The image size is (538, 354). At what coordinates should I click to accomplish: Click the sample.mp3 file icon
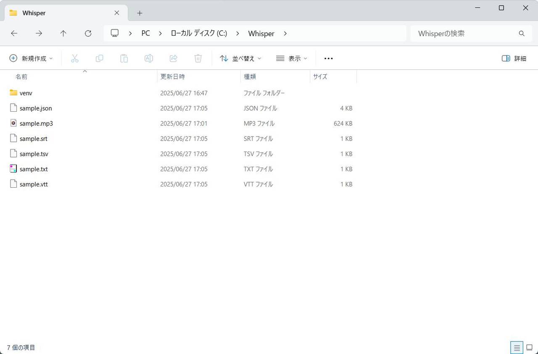point(13,123)
